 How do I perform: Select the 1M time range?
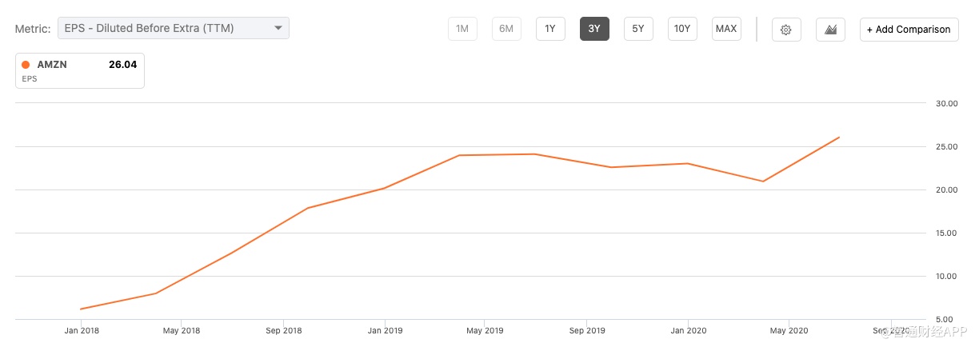coord(462,29)
